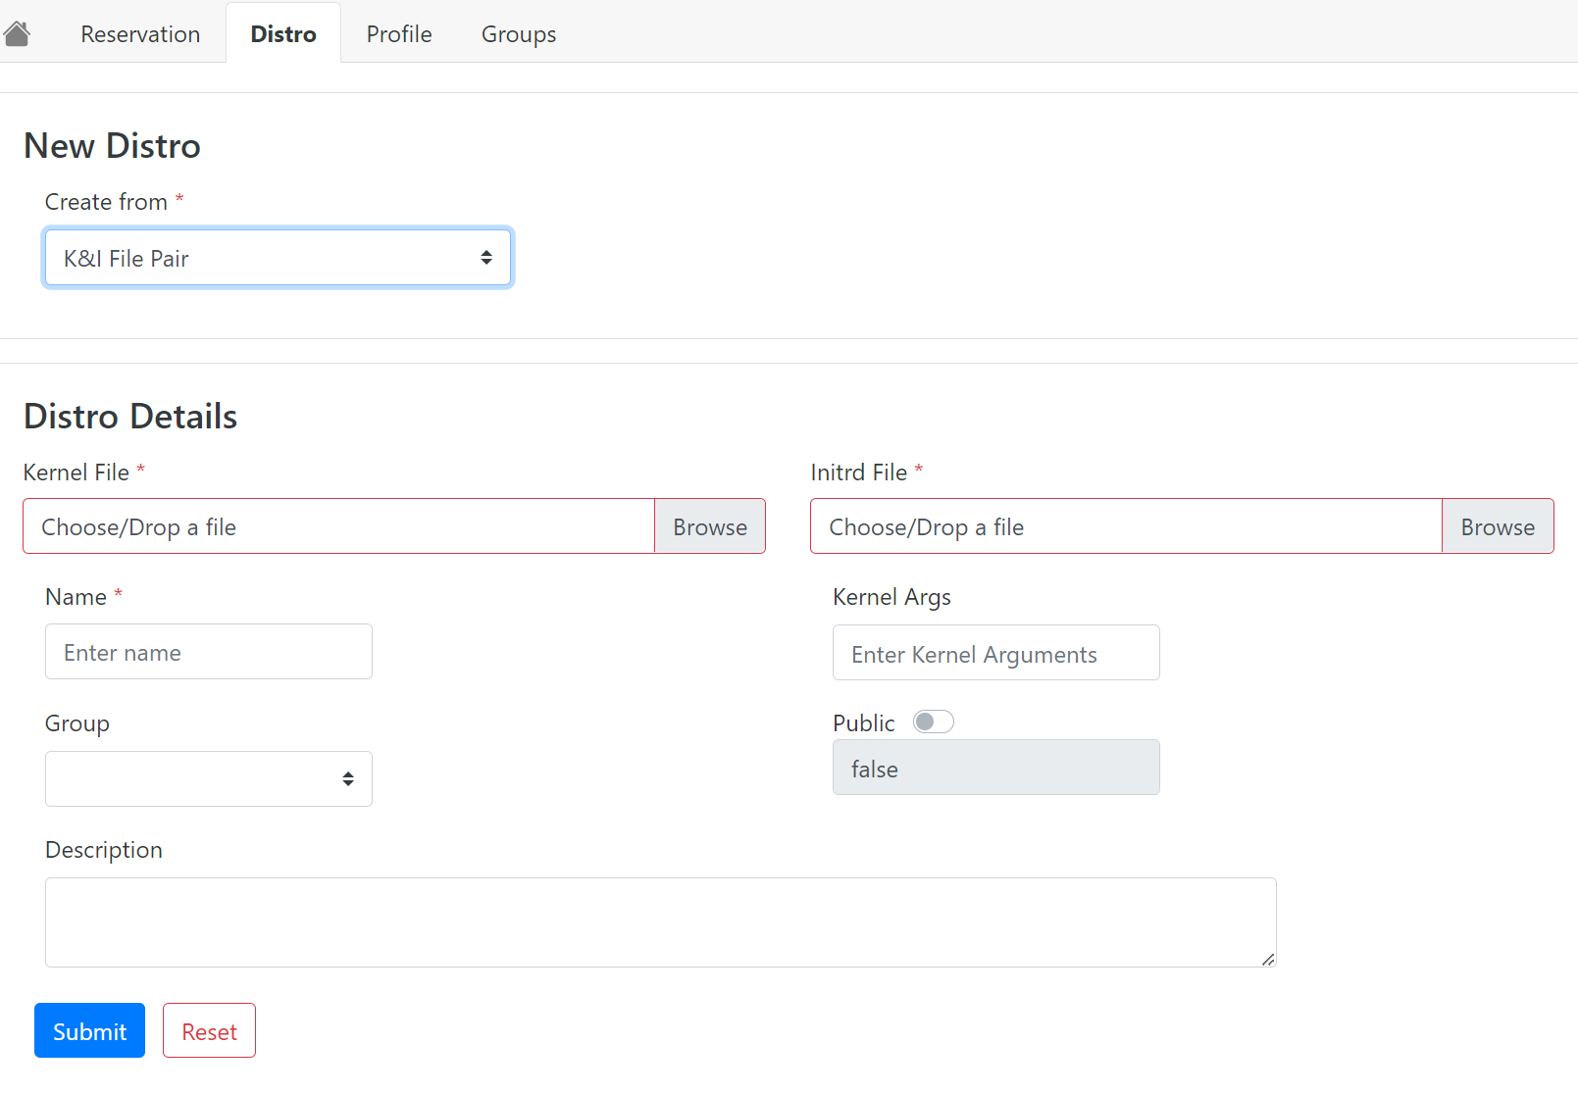
Task: Expand the Group dropdown
Action: click(x=208, y=778)
